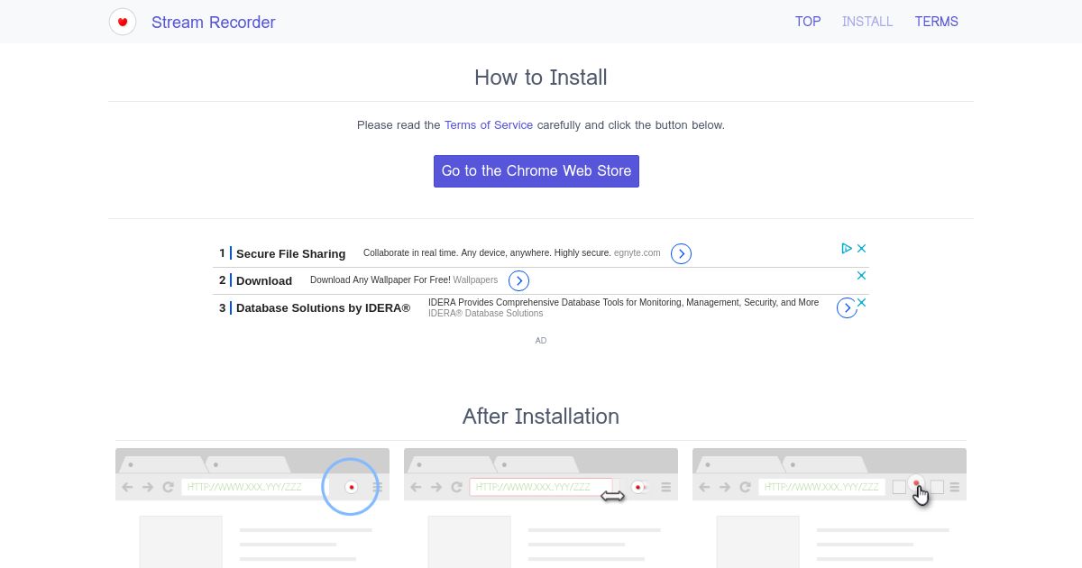This screenshot has width=1082, height=568.
Task: Close the IDERA Database ad
Action: pos(862,302)
